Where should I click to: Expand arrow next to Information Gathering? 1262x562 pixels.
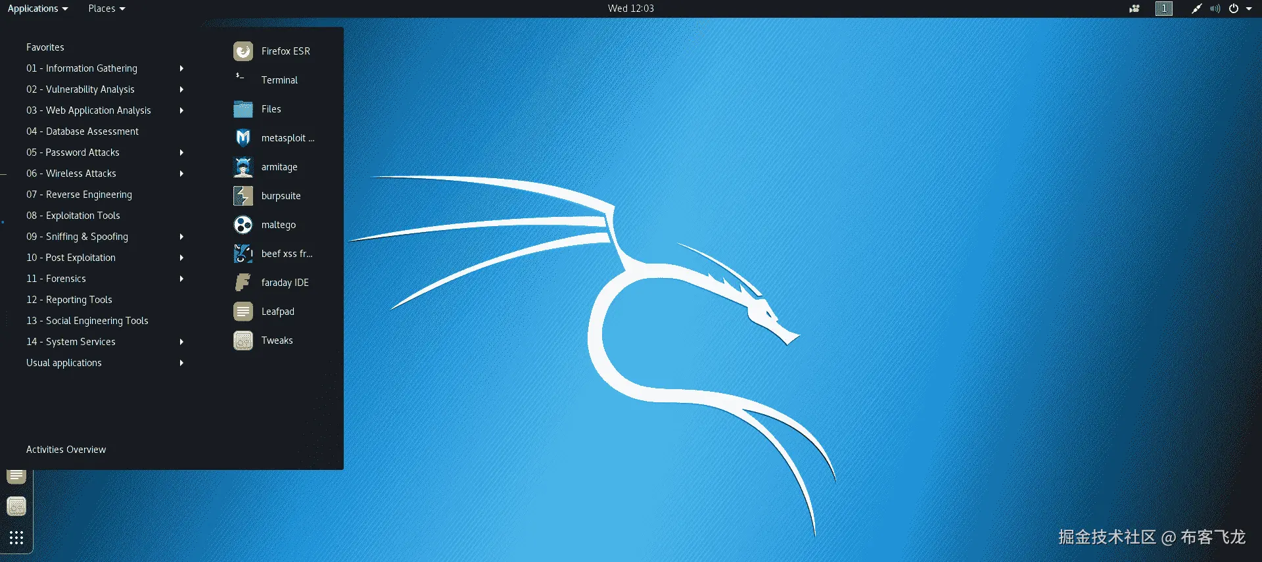point(181,68)
